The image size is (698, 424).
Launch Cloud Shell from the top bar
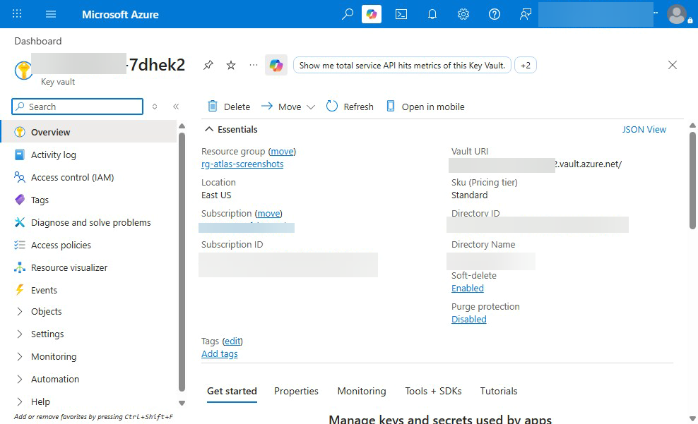pos(401,14)
